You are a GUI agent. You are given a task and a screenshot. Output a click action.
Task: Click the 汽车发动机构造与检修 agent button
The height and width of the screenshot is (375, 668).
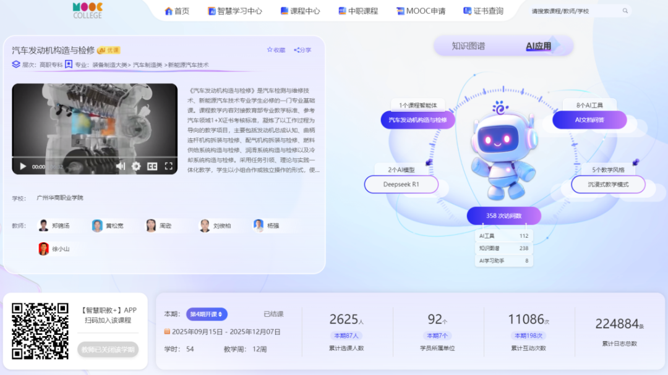pyautogui.click(x=417, y=120)
